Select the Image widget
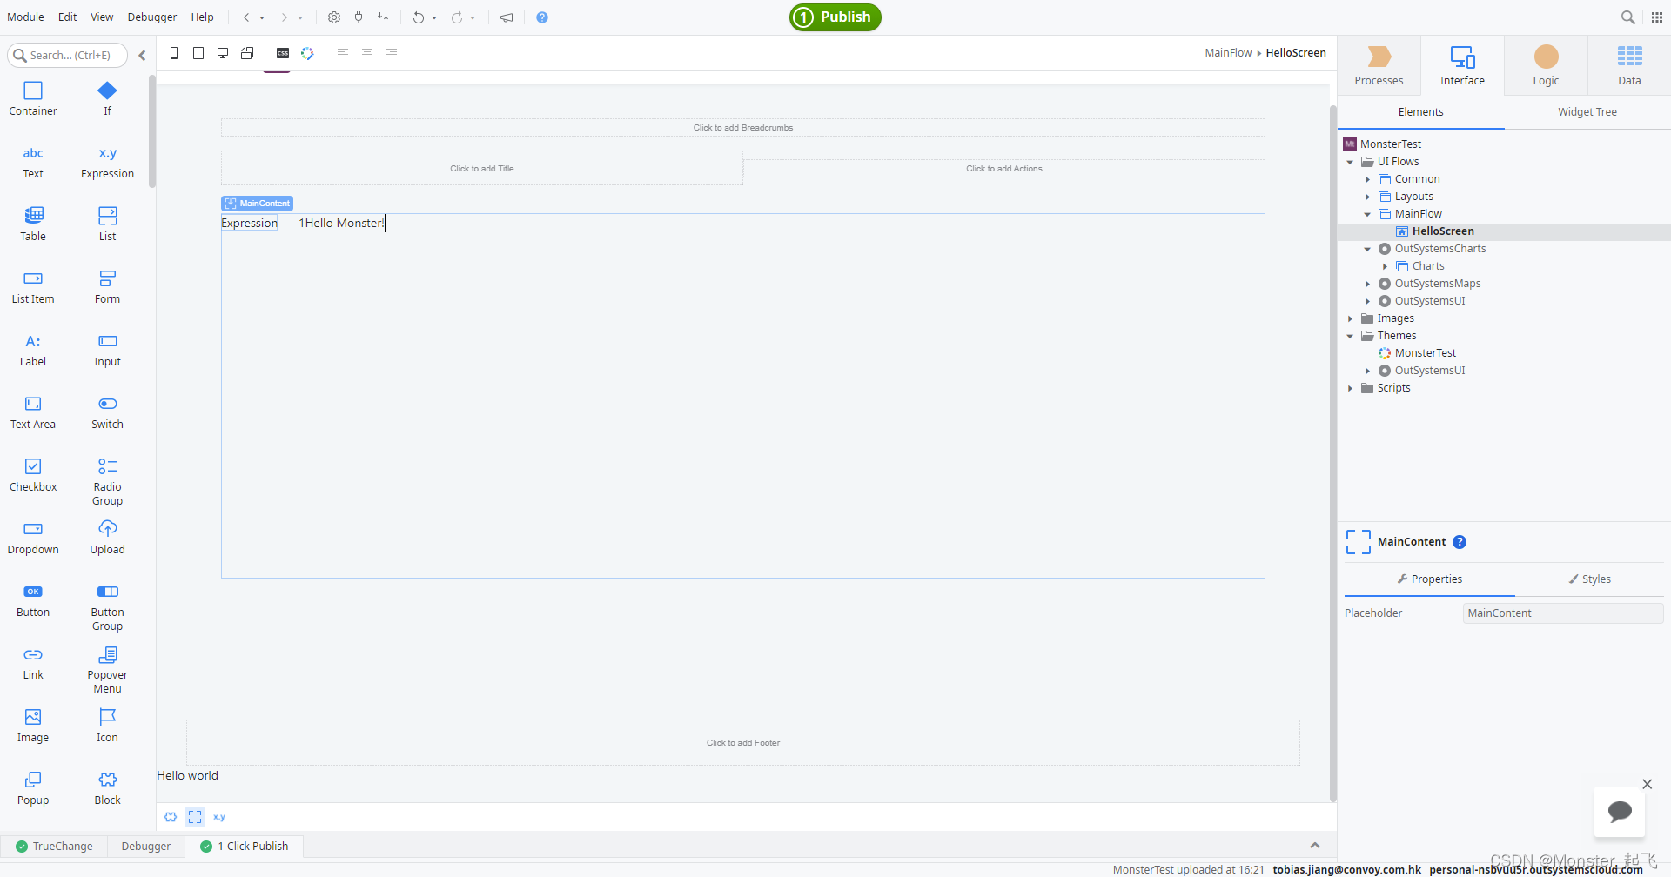The width and height of the screenshot is (1671, 877). point(33,725)
